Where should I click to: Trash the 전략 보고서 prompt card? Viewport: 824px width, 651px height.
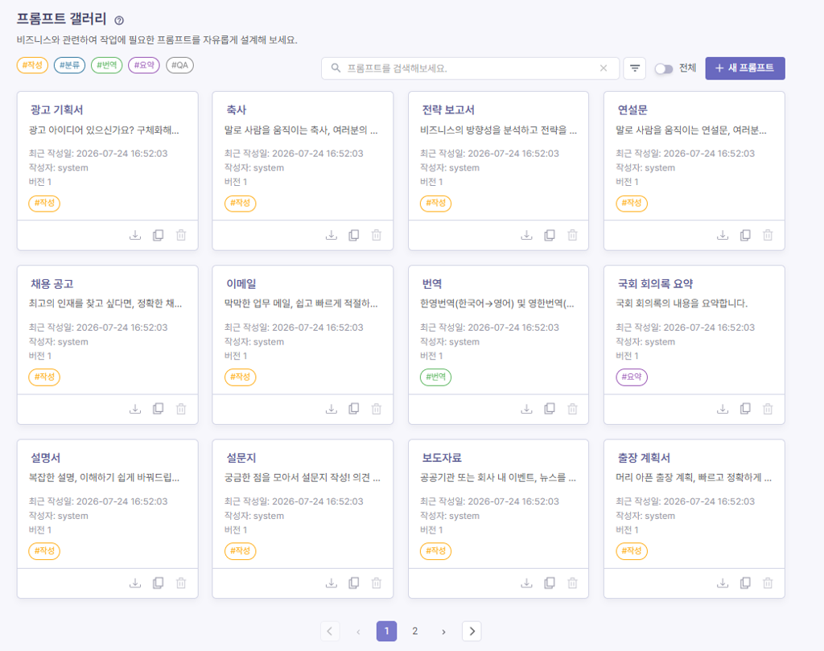572,235
